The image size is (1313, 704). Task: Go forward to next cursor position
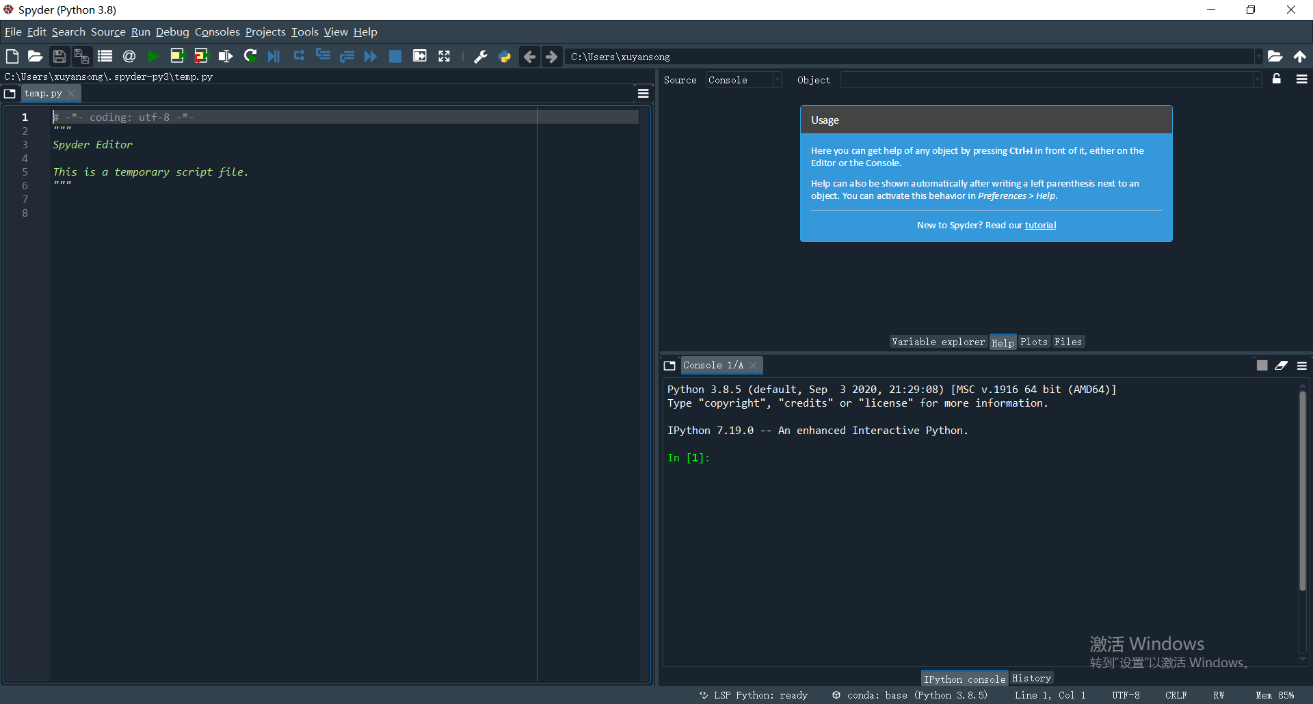pyautogui.click(x=552, y=56)
